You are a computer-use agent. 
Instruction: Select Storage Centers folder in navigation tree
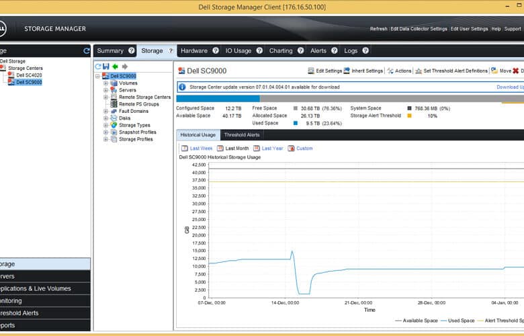click(26, 68)
